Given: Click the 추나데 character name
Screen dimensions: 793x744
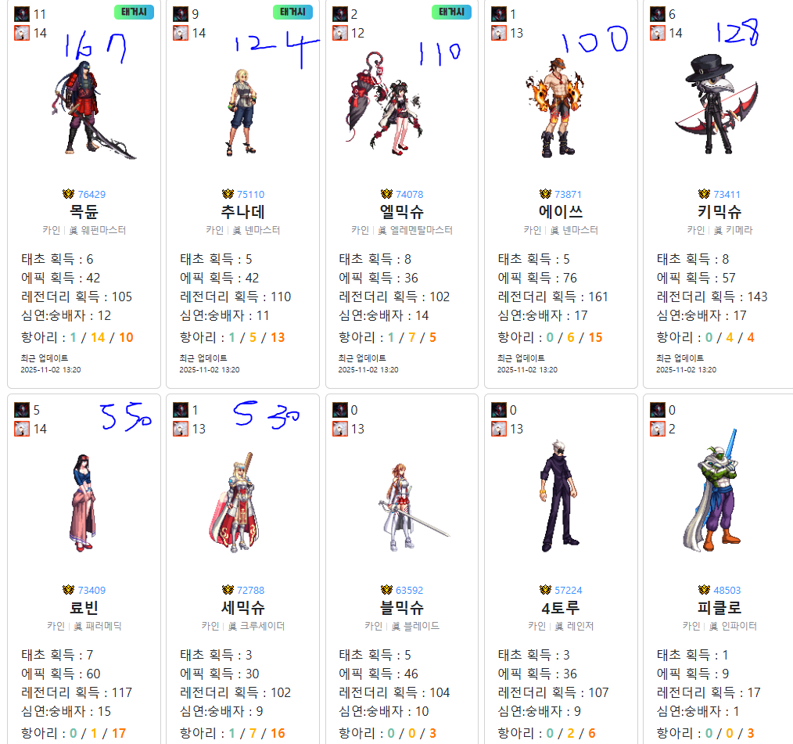Looking at the screenshot, I should coord(242,211).
